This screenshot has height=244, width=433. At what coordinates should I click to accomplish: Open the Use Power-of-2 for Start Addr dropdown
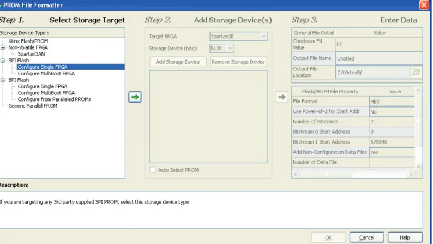392,112
